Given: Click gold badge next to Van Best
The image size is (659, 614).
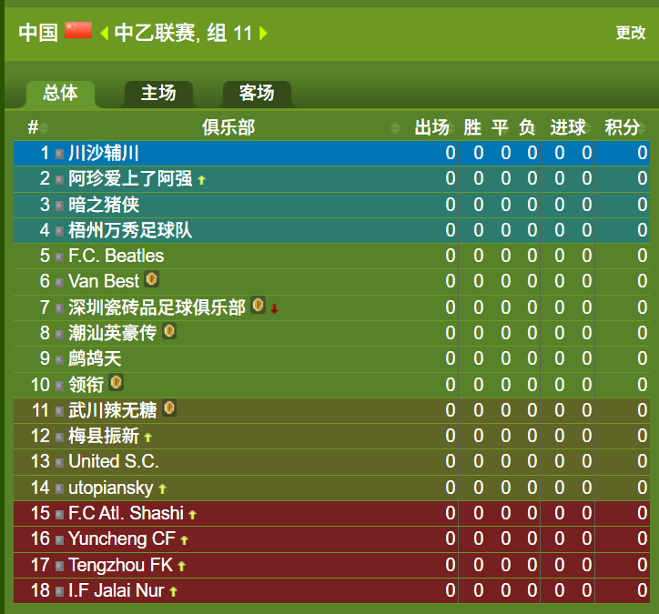Looking at the screenshot, I should pyautogui.click(x=151, y=279).
